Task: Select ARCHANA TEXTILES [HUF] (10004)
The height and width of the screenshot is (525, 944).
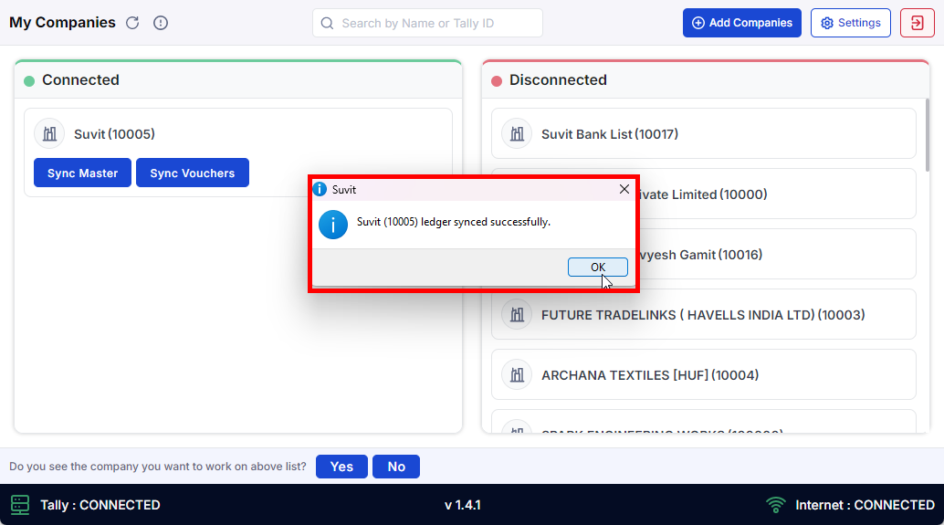Action: pos(703,374)
